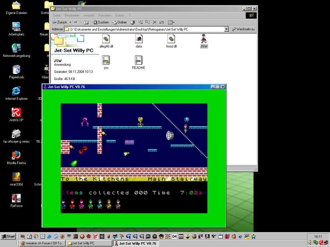
Task: Open the Windows Start button
Action: click(8, 236)
